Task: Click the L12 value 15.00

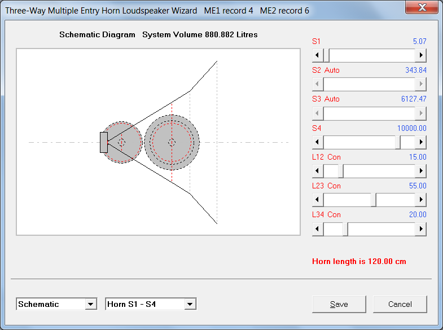Action: (418, 157)
